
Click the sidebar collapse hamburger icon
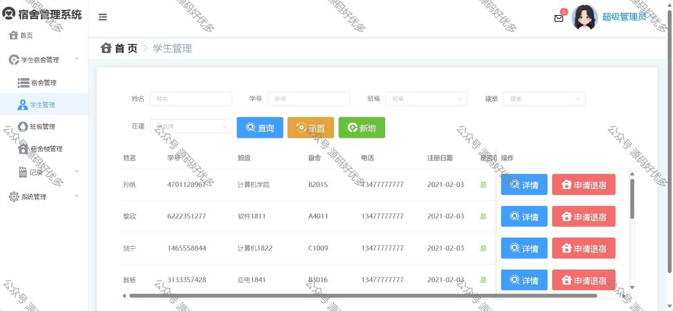click(103, 17)
